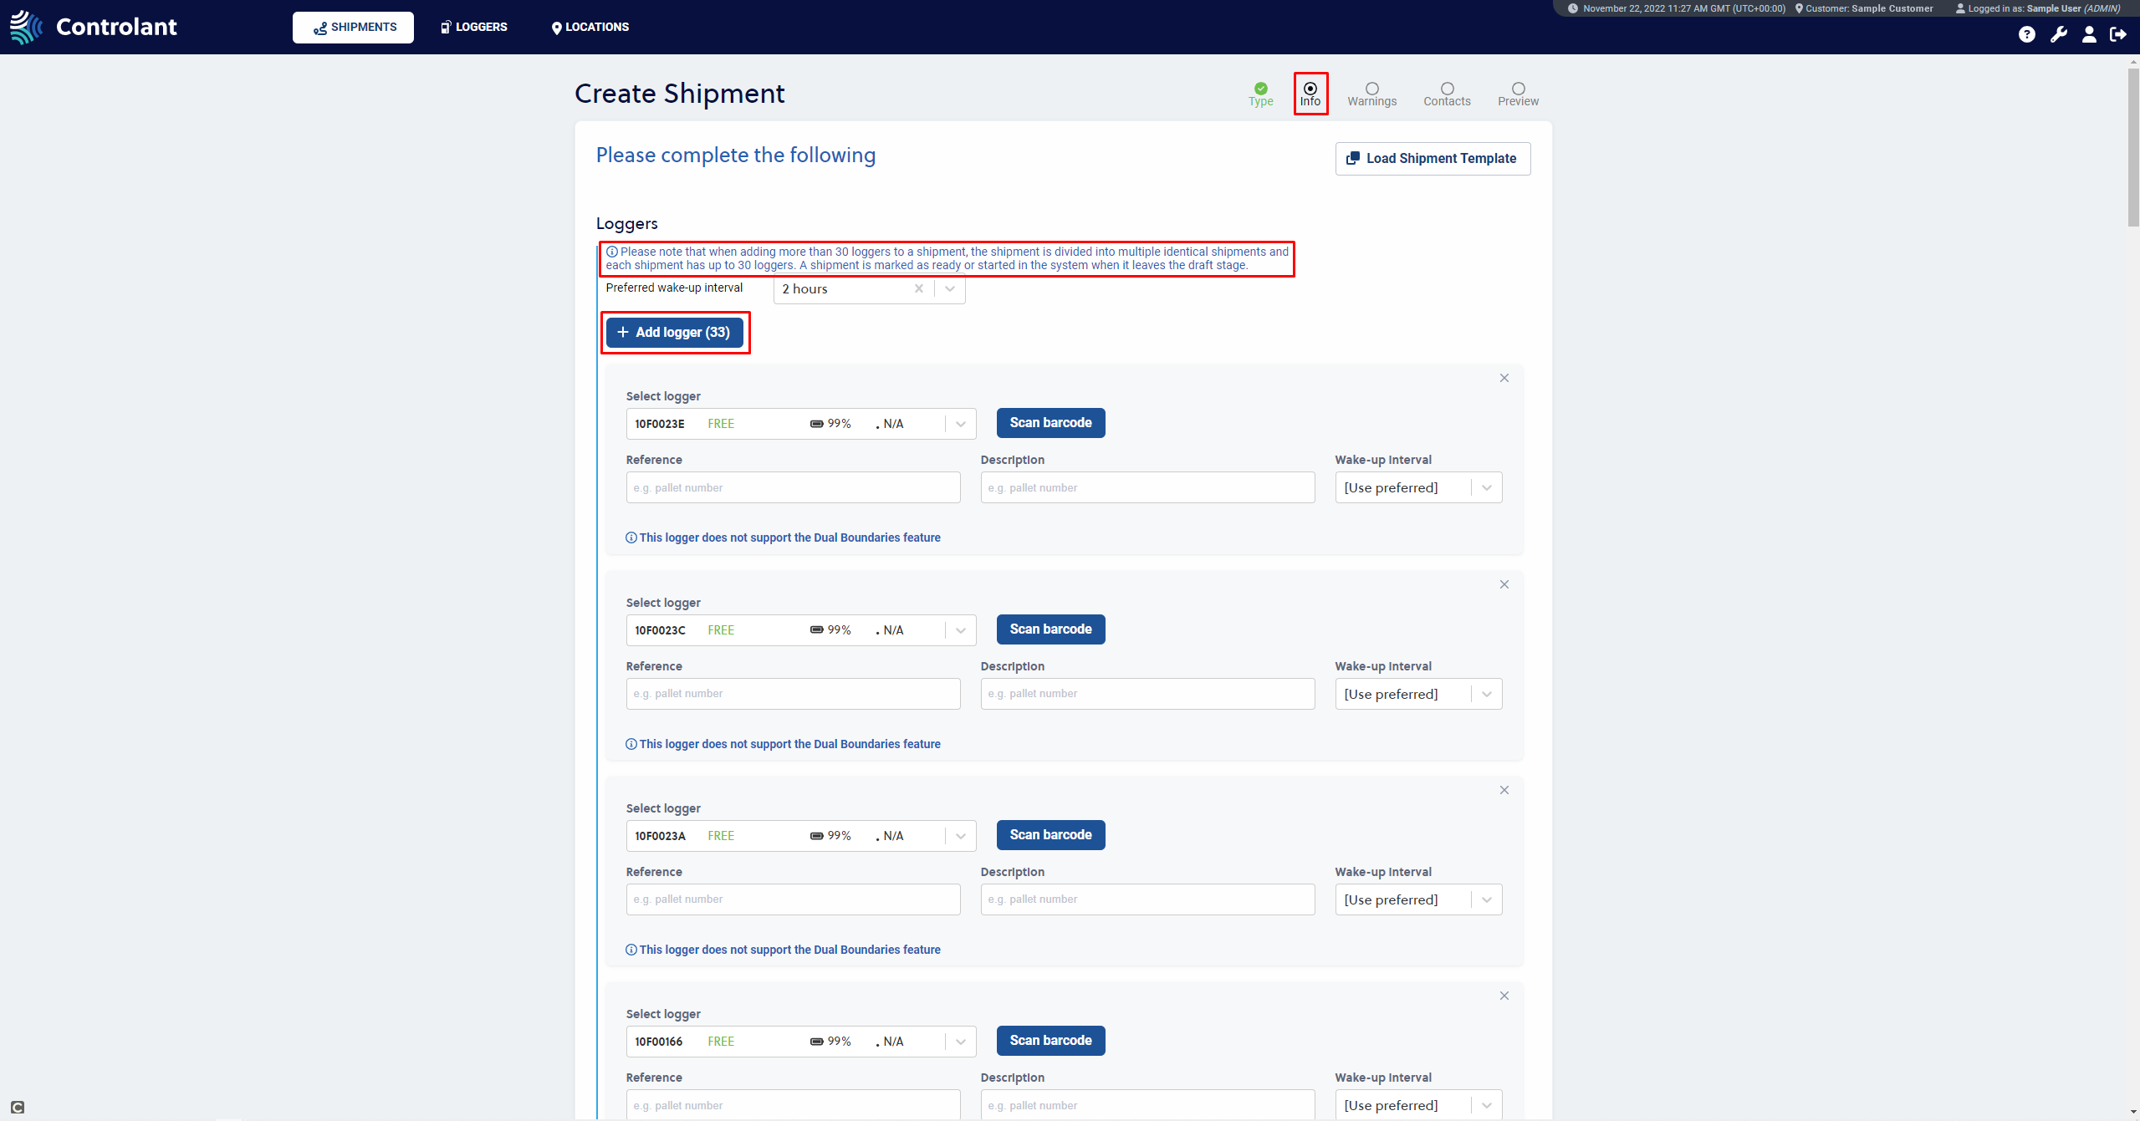
Task: Focus Reference field for logger 10F0023C
Action: 793,694
